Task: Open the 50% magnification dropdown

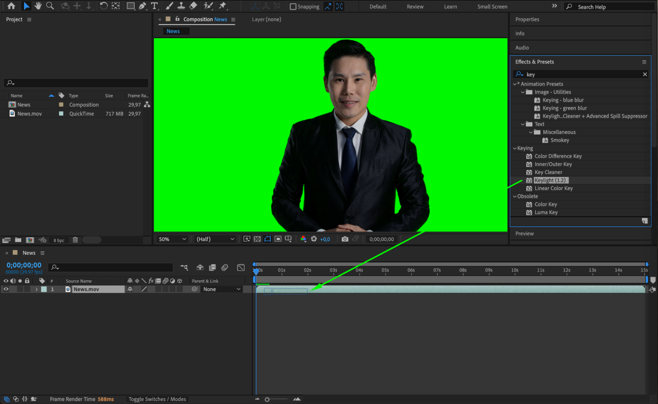Action: tap(172, 239)
